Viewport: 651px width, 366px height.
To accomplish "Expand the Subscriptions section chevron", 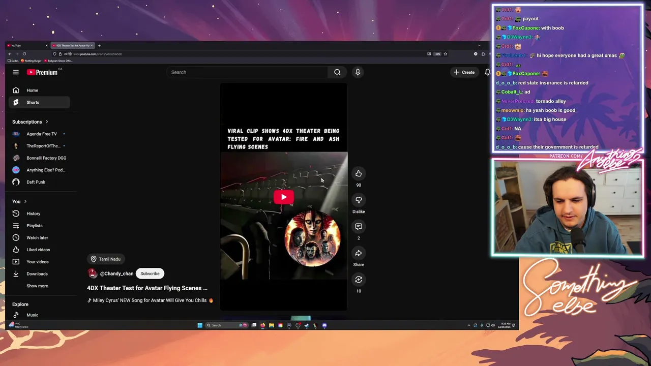I will pos(47,122).
